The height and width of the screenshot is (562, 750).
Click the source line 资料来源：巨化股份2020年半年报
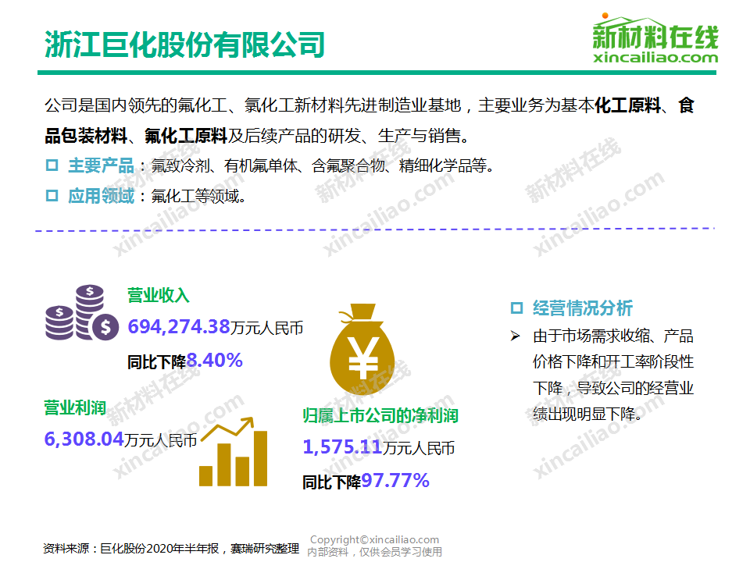click(x=131, y=548)
